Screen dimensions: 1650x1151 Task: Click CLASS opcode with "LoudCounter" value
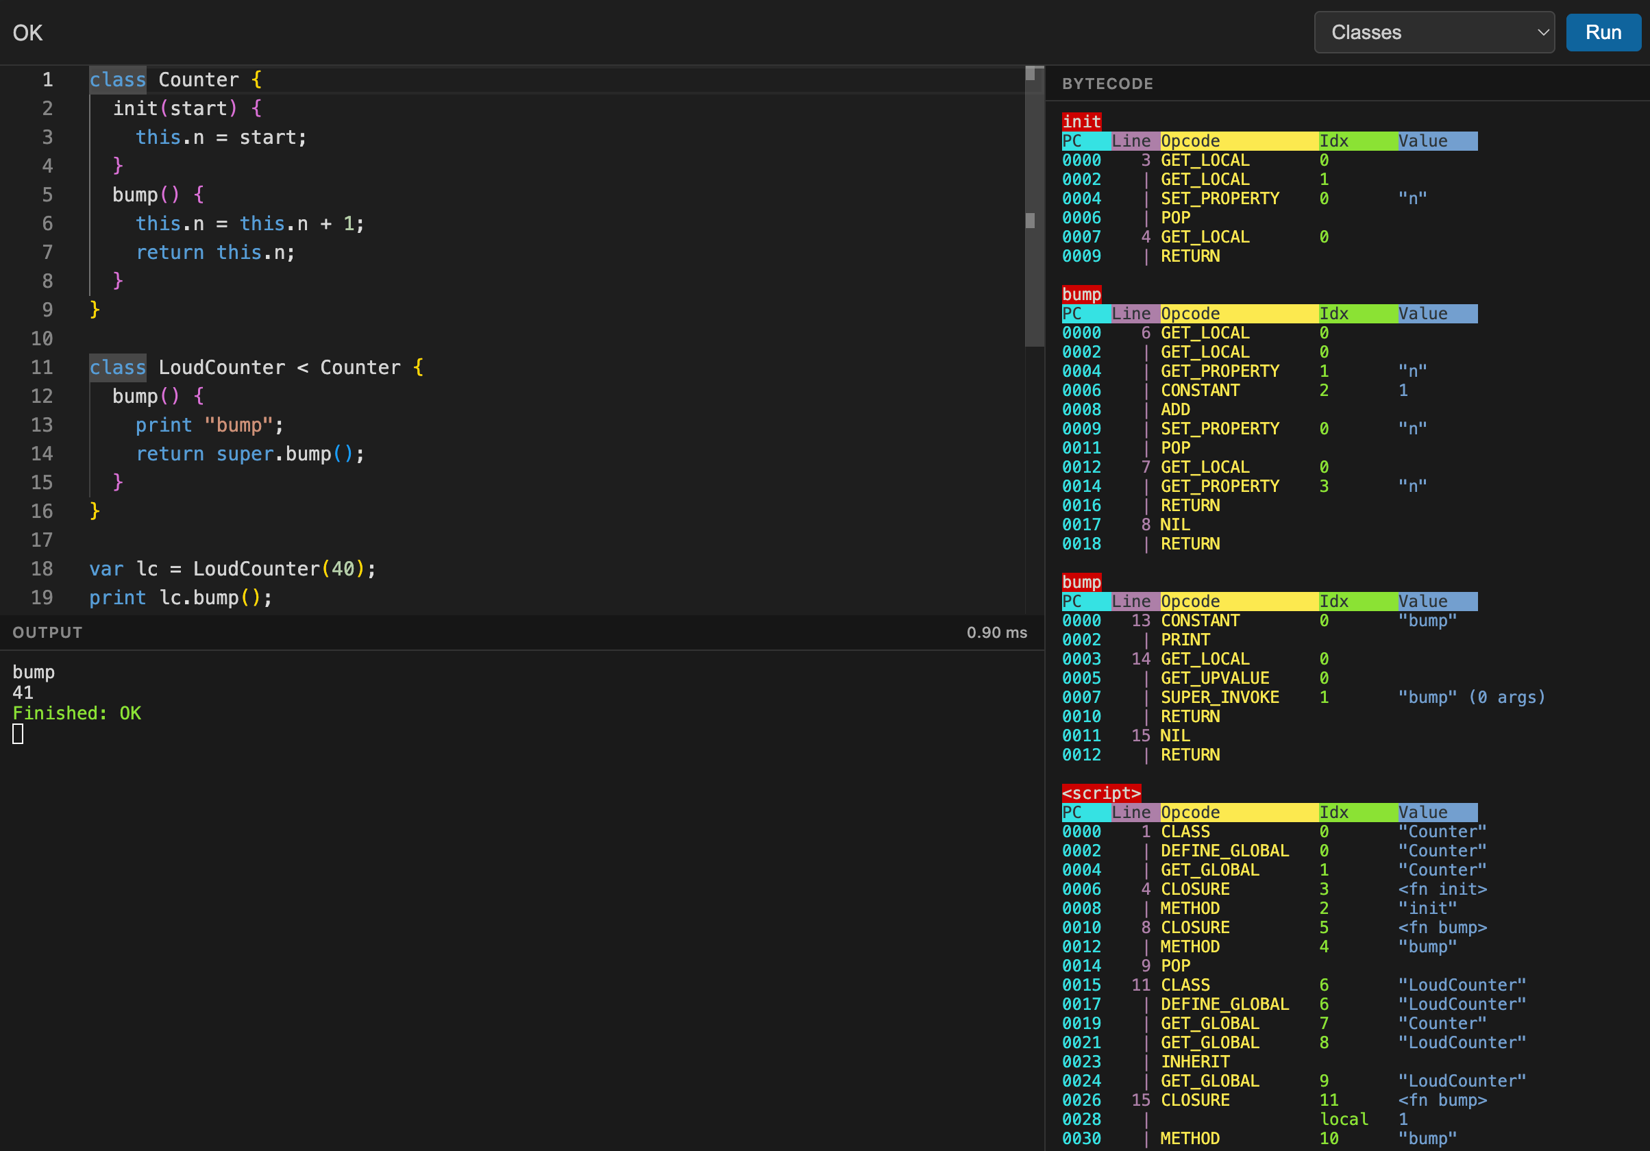coord(1185,985)
